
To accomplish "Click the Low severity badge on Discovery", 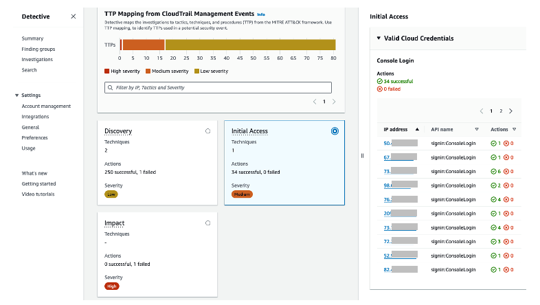I will point(111,194).
